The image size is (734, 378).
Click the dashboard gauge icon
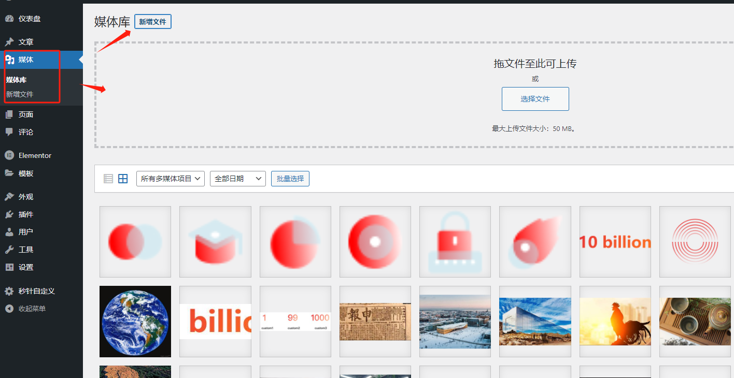(x=9, y=19)
